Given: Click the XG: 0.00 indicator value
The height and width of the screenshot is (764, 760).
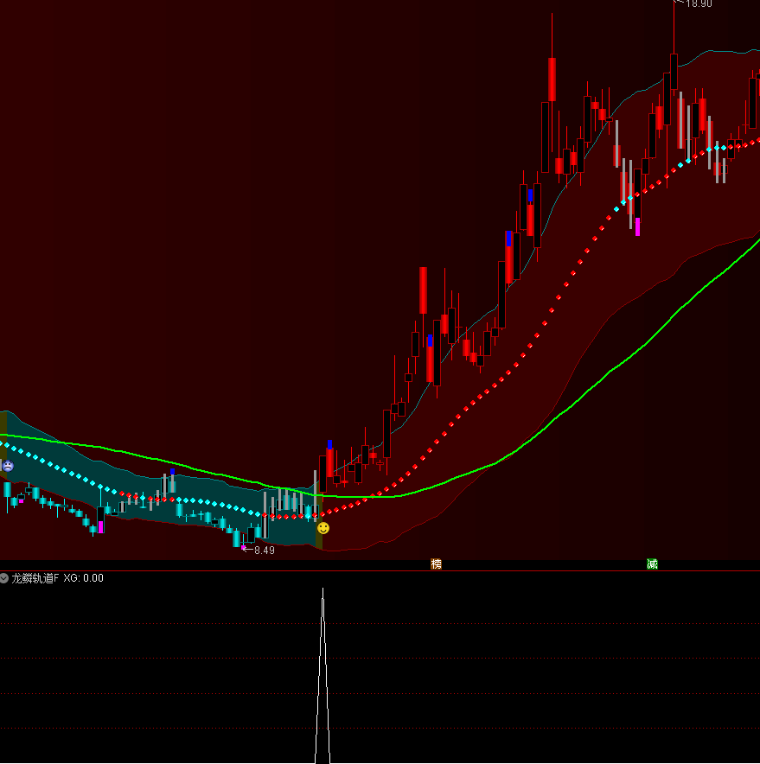Looking at the screenshot, I should 83,578.
